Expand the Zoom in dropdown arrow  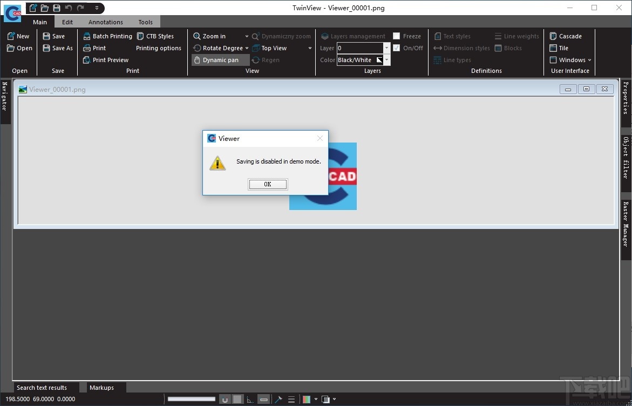(247, 36)
